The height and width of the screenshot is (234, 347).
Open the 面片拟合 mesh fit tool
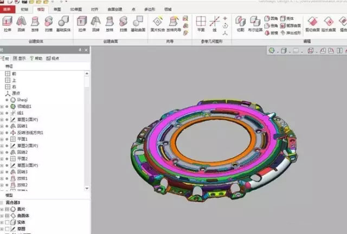(x=157, y=24)
